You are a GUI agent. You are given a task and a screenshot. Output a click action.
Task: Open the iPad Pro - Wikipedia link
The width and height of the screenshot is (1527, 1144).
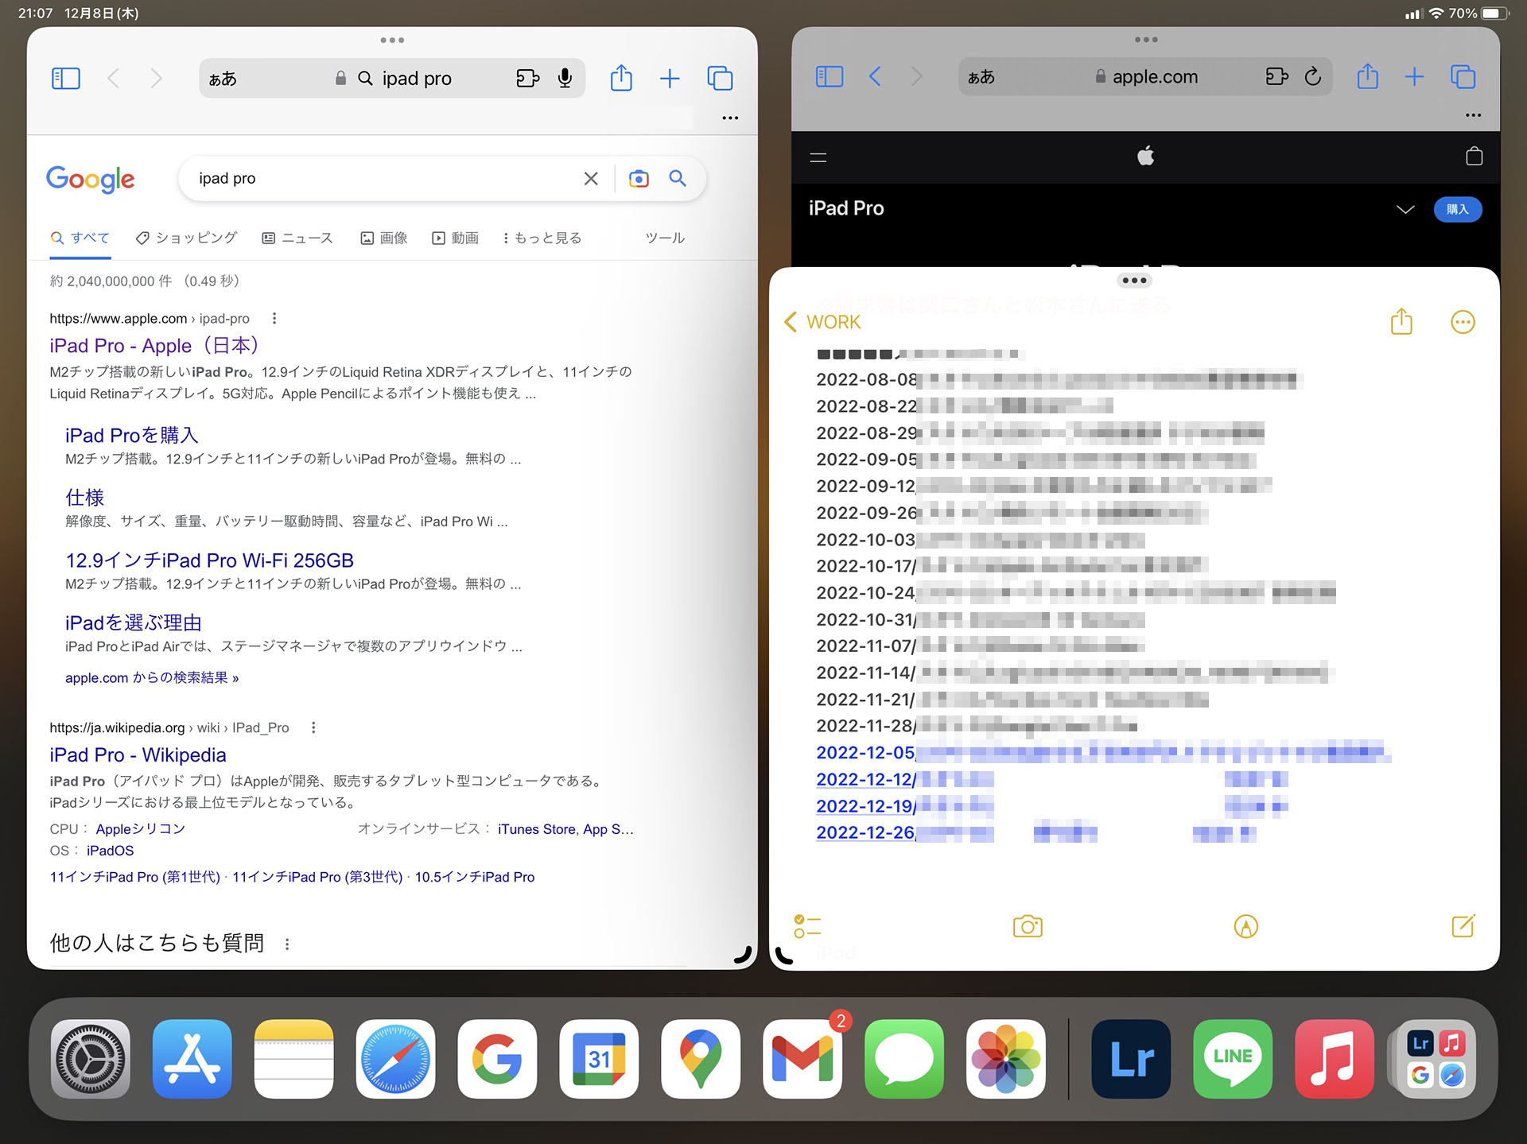pos(137,754)
